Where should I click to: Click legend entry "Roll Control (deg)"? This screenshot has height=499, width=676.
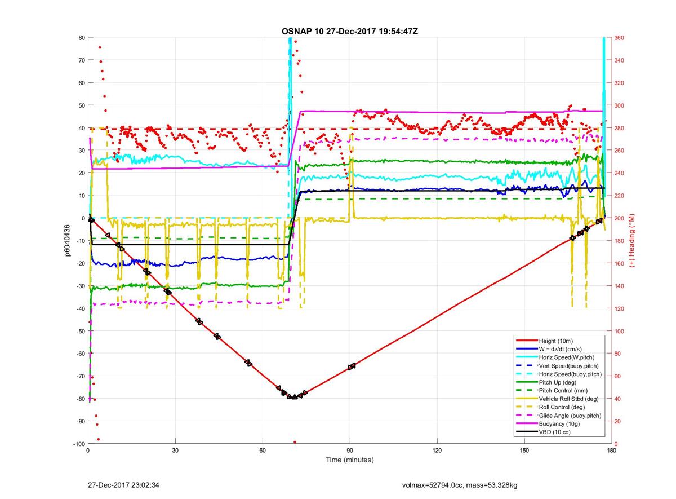[x=562, y=407]
